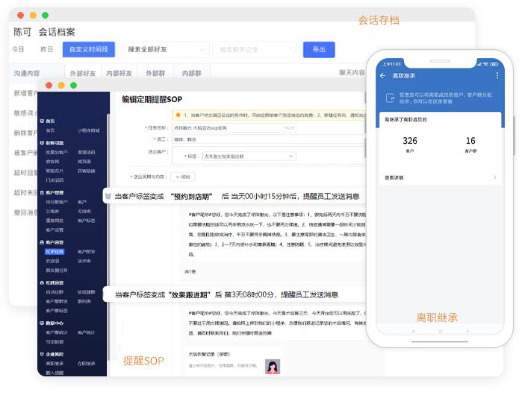The image size is (522, 395).
Task: Click the 添加 button for send content
Action: (183, 177)
